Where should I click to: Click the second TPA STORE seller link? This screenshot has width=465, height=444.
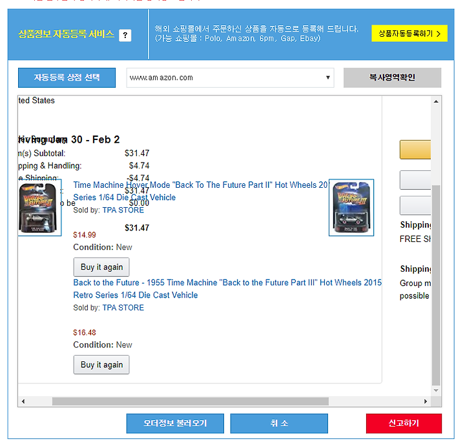point(123,308)
